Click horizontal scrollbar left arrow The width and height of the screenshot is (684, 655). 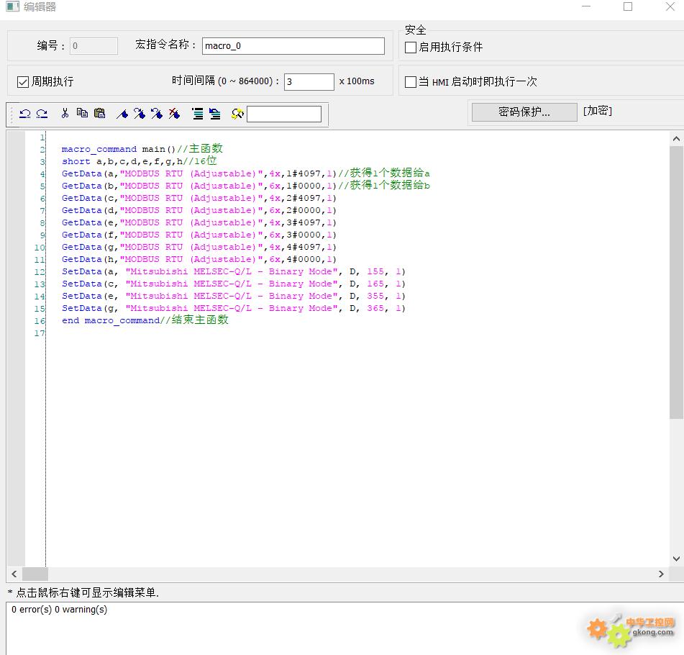pyautogui.click(x=14, y=574)
